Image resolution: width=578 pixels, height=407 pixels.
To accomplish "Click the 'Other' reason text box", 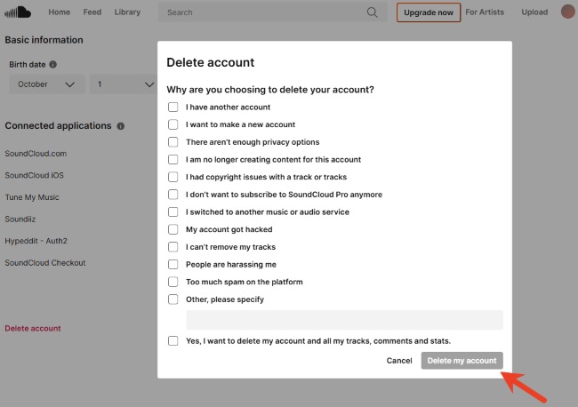I will point(344,320).
